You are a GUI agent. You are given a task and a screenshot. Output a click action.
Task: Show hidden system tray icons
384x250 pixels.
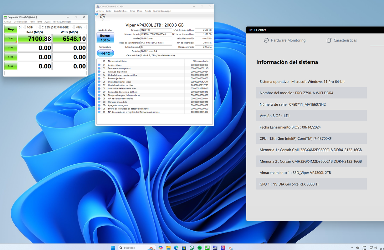click(352, 248)
